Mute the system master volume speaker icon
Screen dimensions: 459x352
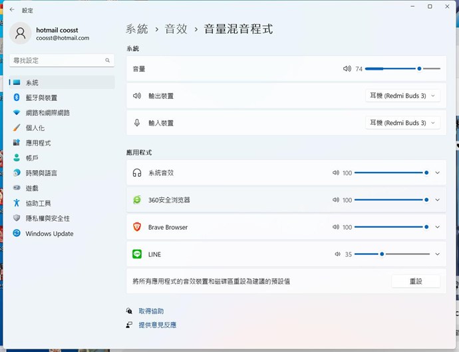pos(347,68)
